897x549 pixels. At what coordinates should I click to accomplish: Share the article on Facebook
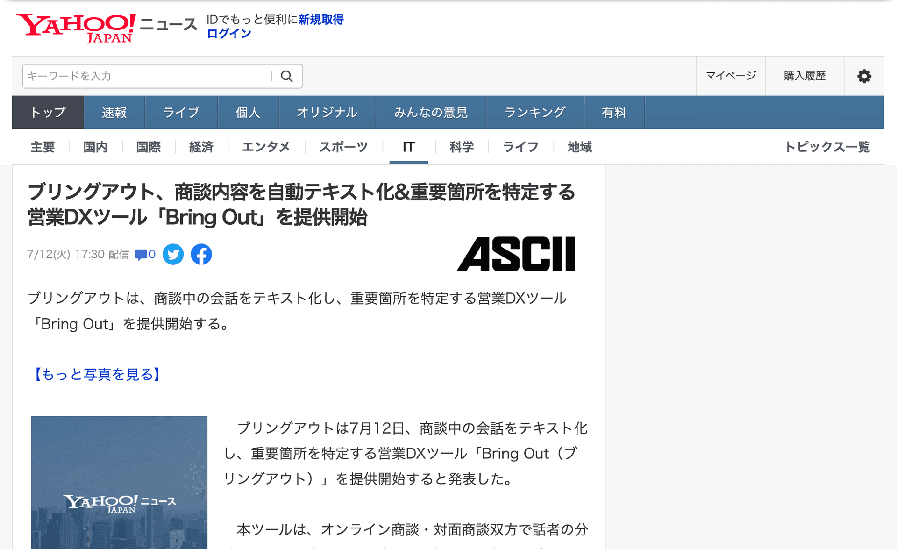tap(201, 254)
